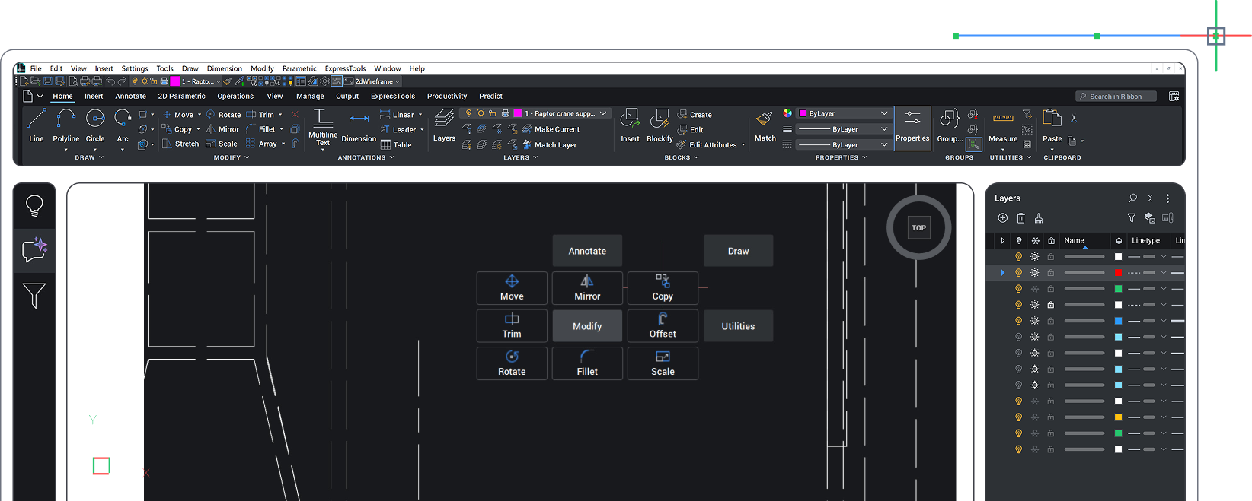Open the filter funnel sidebar panel
Screen dimensions: 1252x501
(x=34, y=295)
